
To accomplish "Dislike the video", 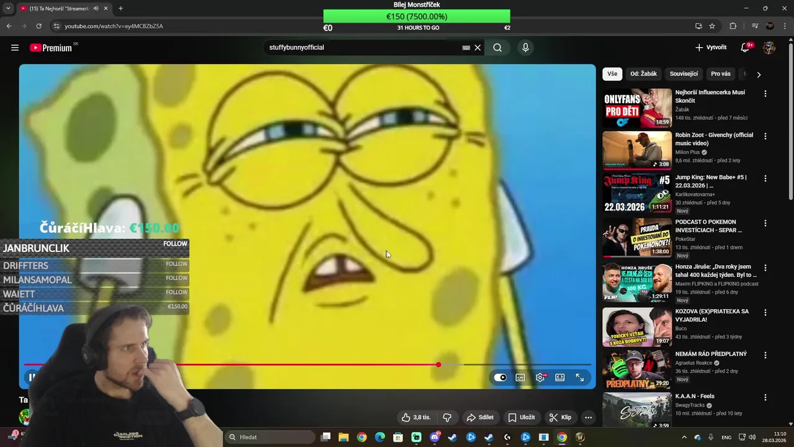I will 447,418.
